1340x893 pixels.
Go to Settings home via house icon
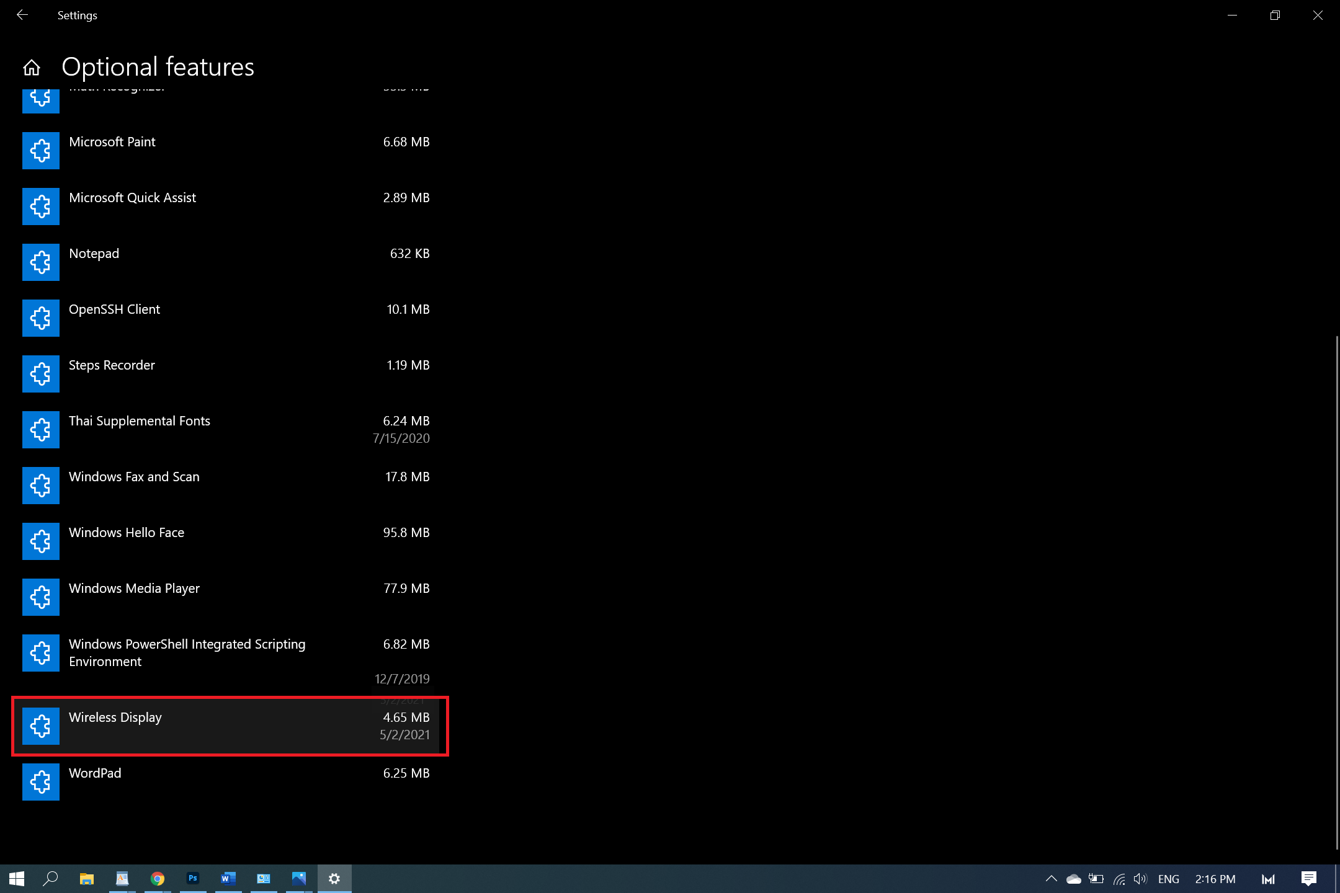32,68
